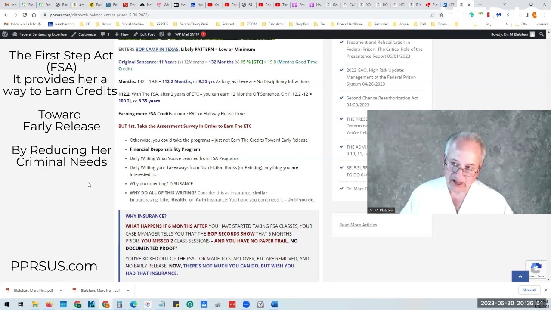Open the clock app on the taskbar
This screenshot has width=551, height=310.
260,304
